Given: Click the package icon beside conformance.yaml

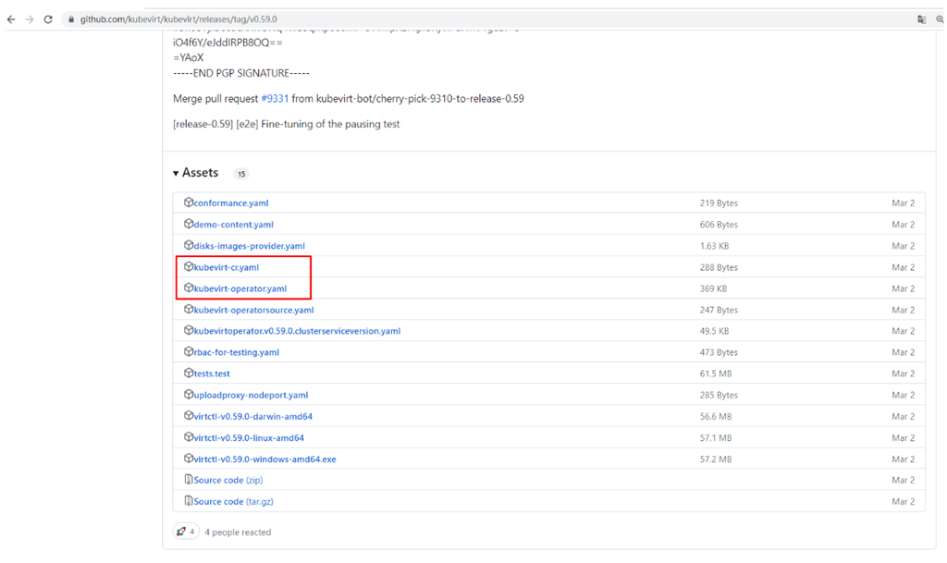Looking at the screenshot, I should click(189, 202).
